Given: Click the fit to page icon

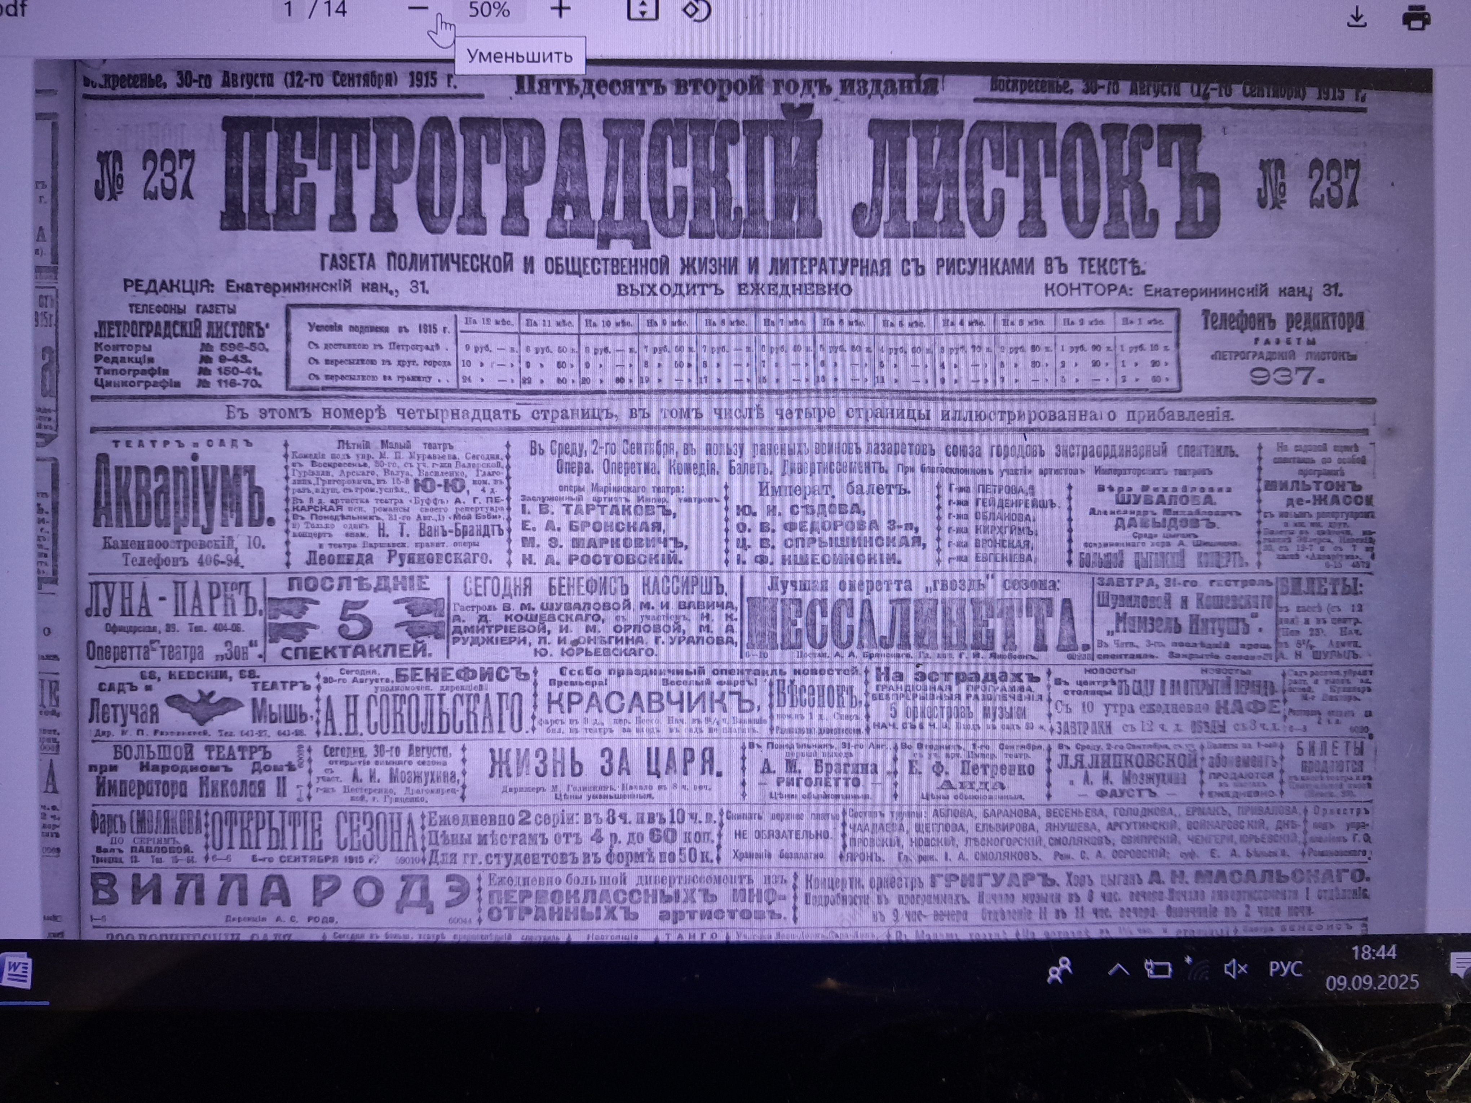Looking at the screenshot, I should 642,9.
